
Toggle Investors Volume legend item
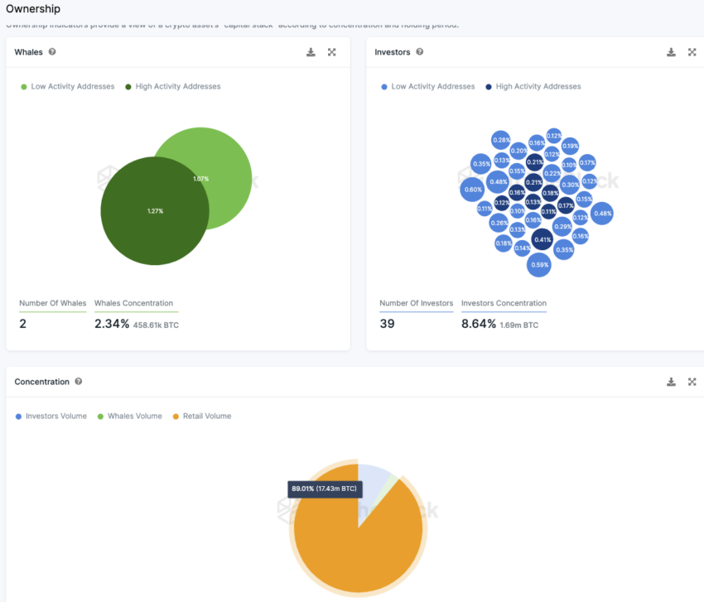(x=51, y=417)
